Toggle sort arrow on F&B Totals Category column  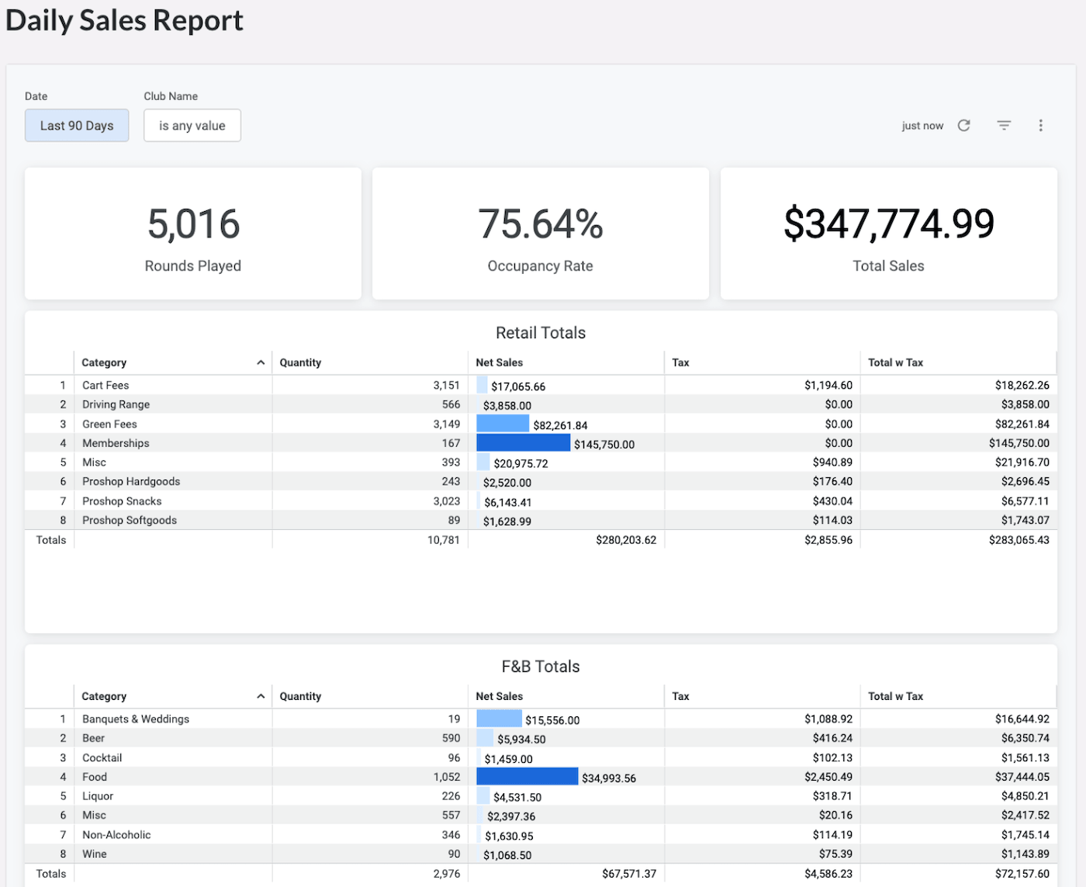point(261,696)
